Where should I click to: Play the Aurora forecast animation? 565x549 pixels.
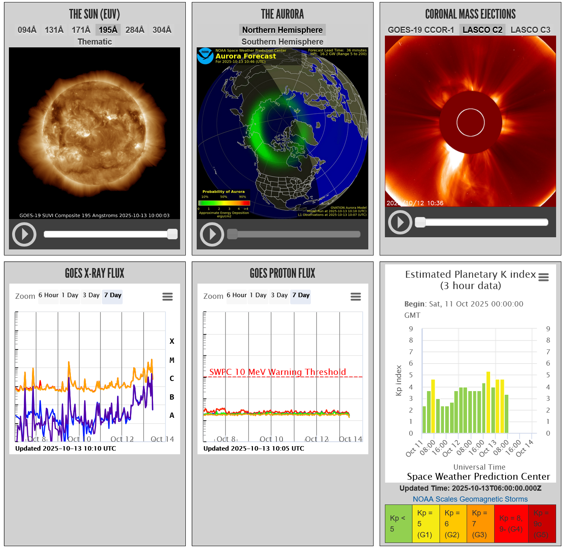[x=212, y=234]
